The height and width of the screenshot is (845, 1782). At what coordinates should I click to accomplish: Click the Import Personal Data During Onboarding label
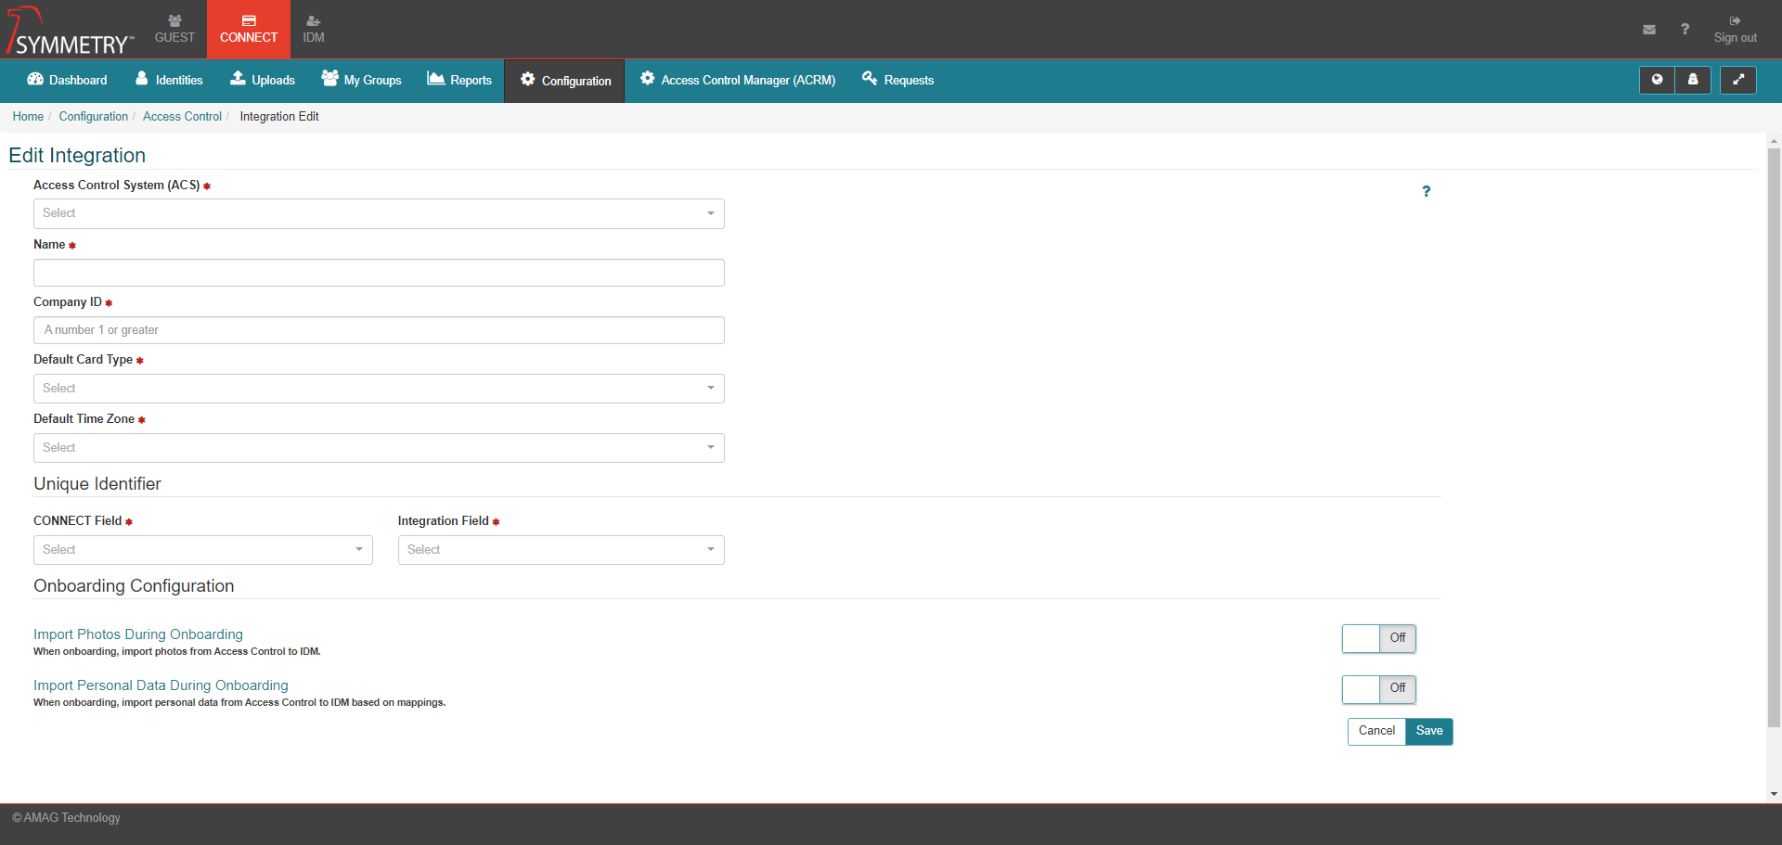click(161, 685)
